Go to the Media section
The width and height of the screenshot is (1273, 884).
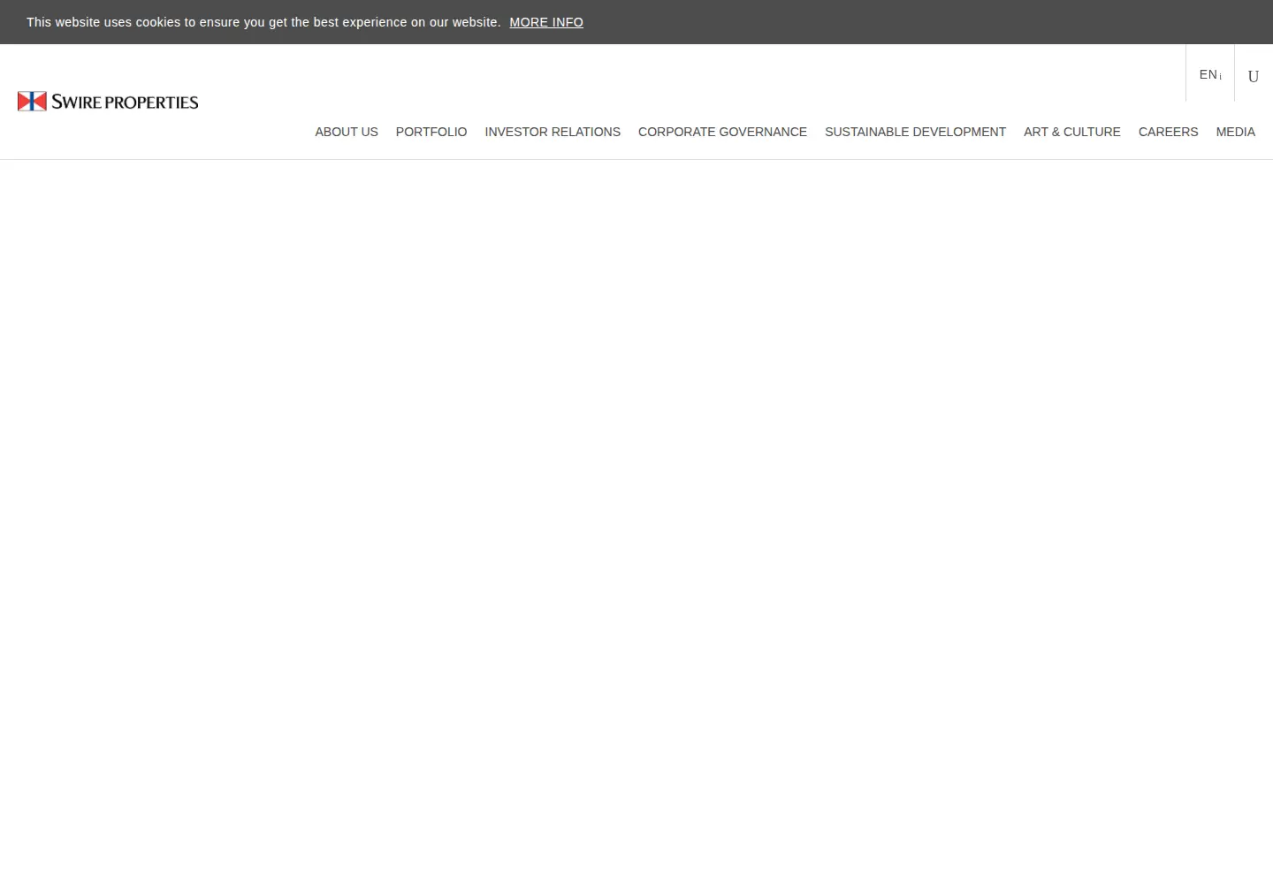click(x=1235, y=132)
